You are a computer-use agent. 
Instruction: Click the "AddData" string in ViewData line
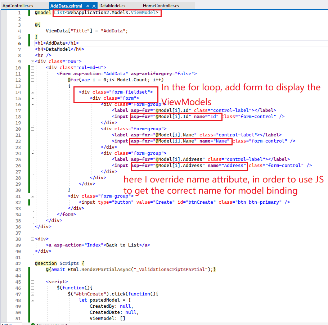coord(113,31)
